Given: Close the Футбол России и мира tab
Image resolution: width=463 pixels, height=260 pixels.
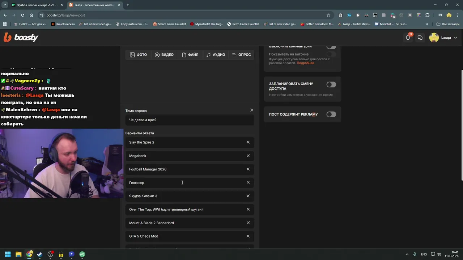Looking at the screenshot, I should [62, 5].
